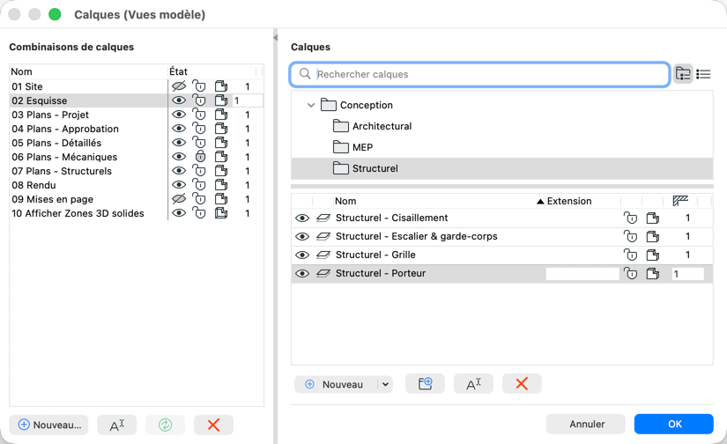Screen dimensions: 727x444
Task: Click lock icon of Structurel - Porteur layer
Action: pos(631,273)
